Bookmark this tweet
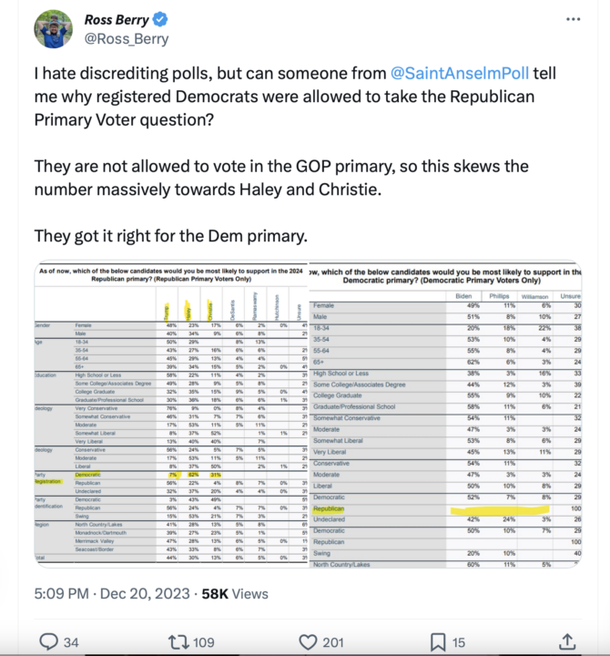This screenshot has height=656, width=610. click(438, 642)
